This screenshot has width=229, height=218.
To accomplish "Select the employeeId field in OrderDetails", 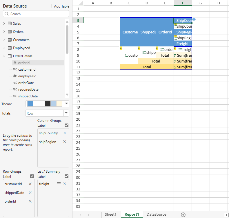I will tap(27, 76).
